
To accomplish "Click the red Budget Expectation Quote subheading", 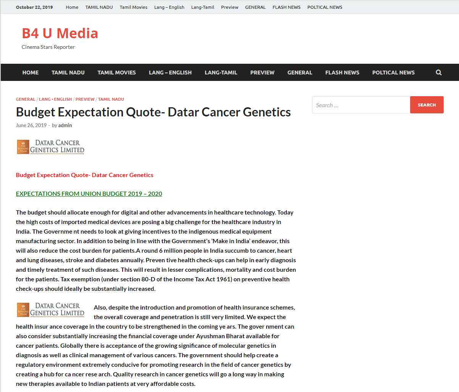I will (x=85, y=175).
